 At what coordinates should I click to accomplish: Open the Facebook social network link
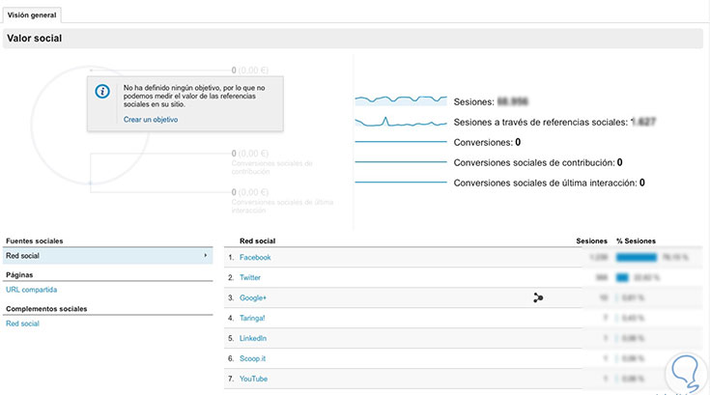click(x=255, y=258)
